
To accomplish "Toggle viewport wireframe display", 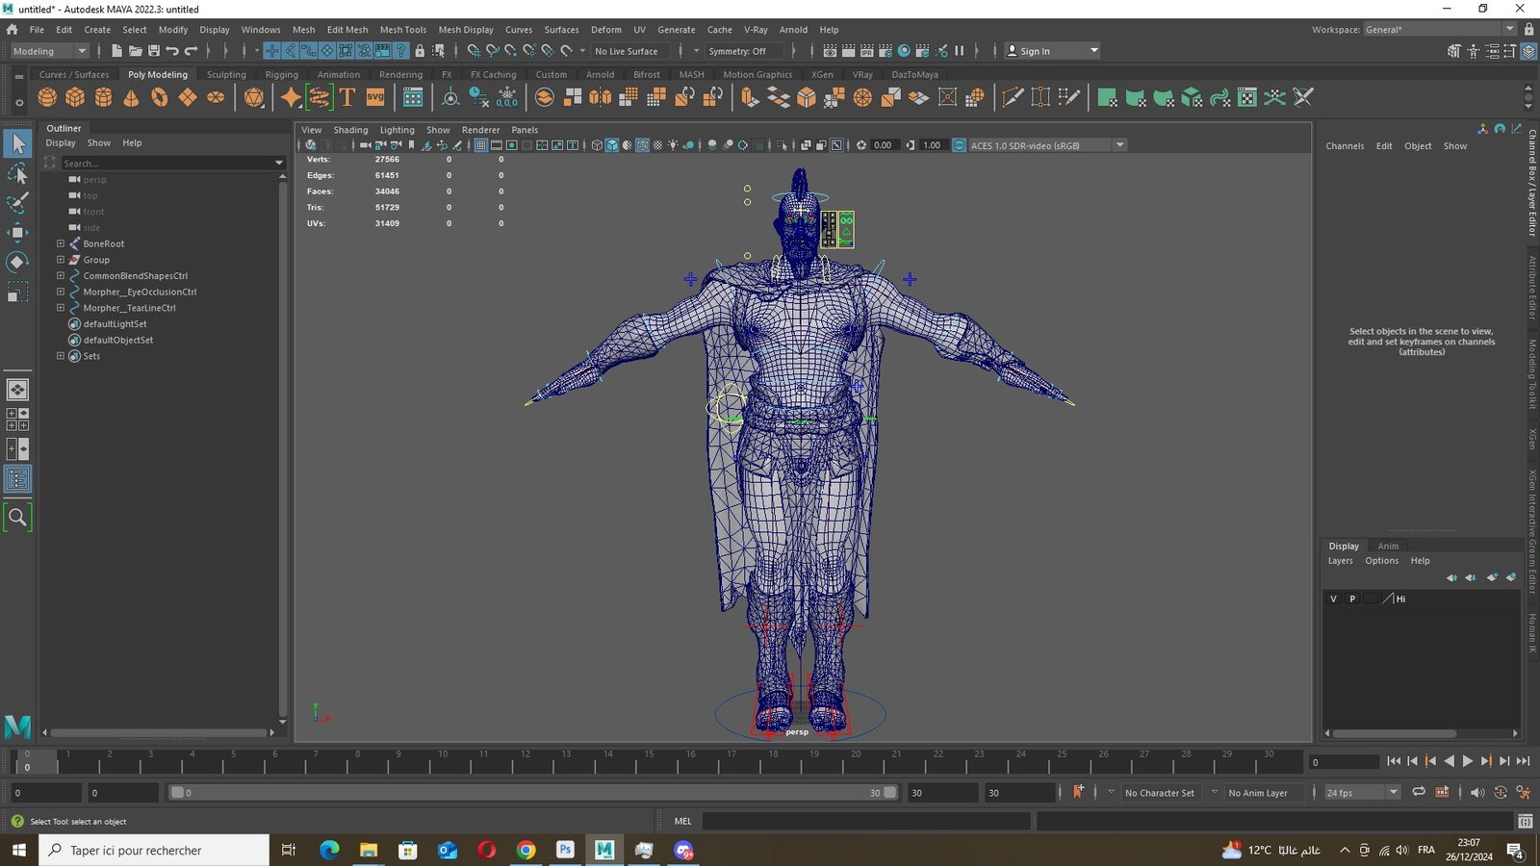I will tap(597, 145).
